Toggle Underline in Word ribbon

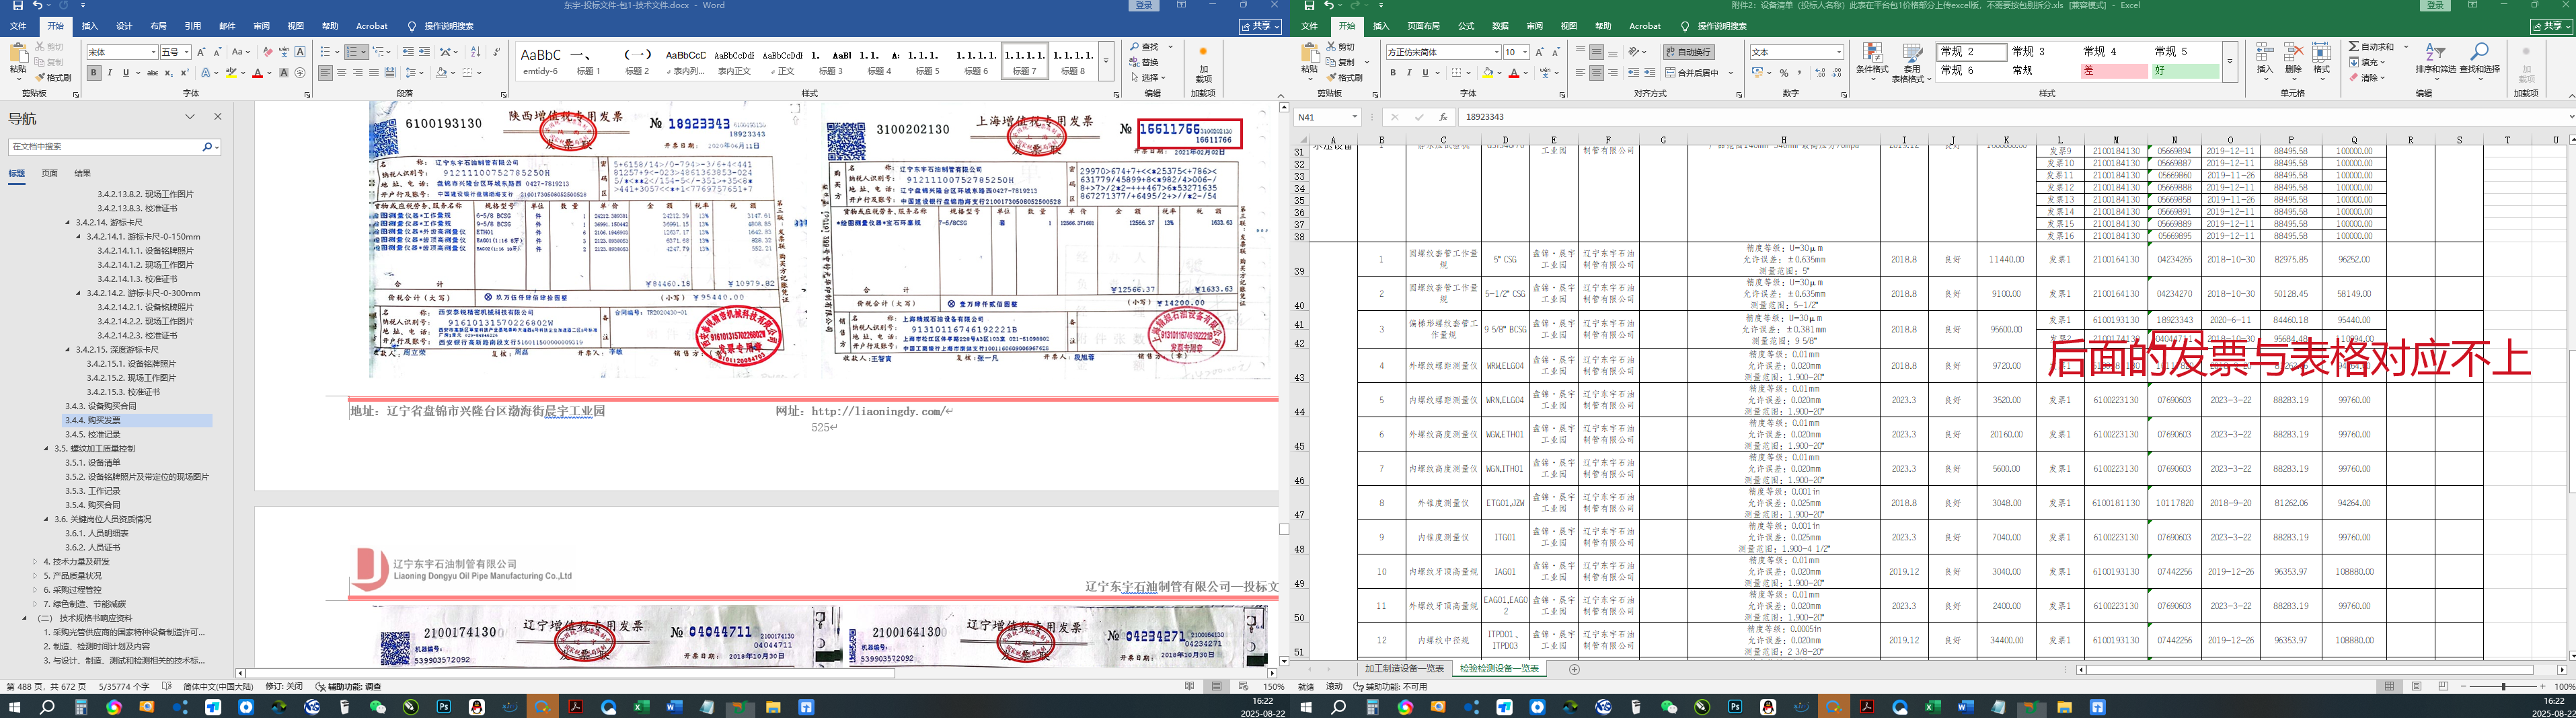126,73
